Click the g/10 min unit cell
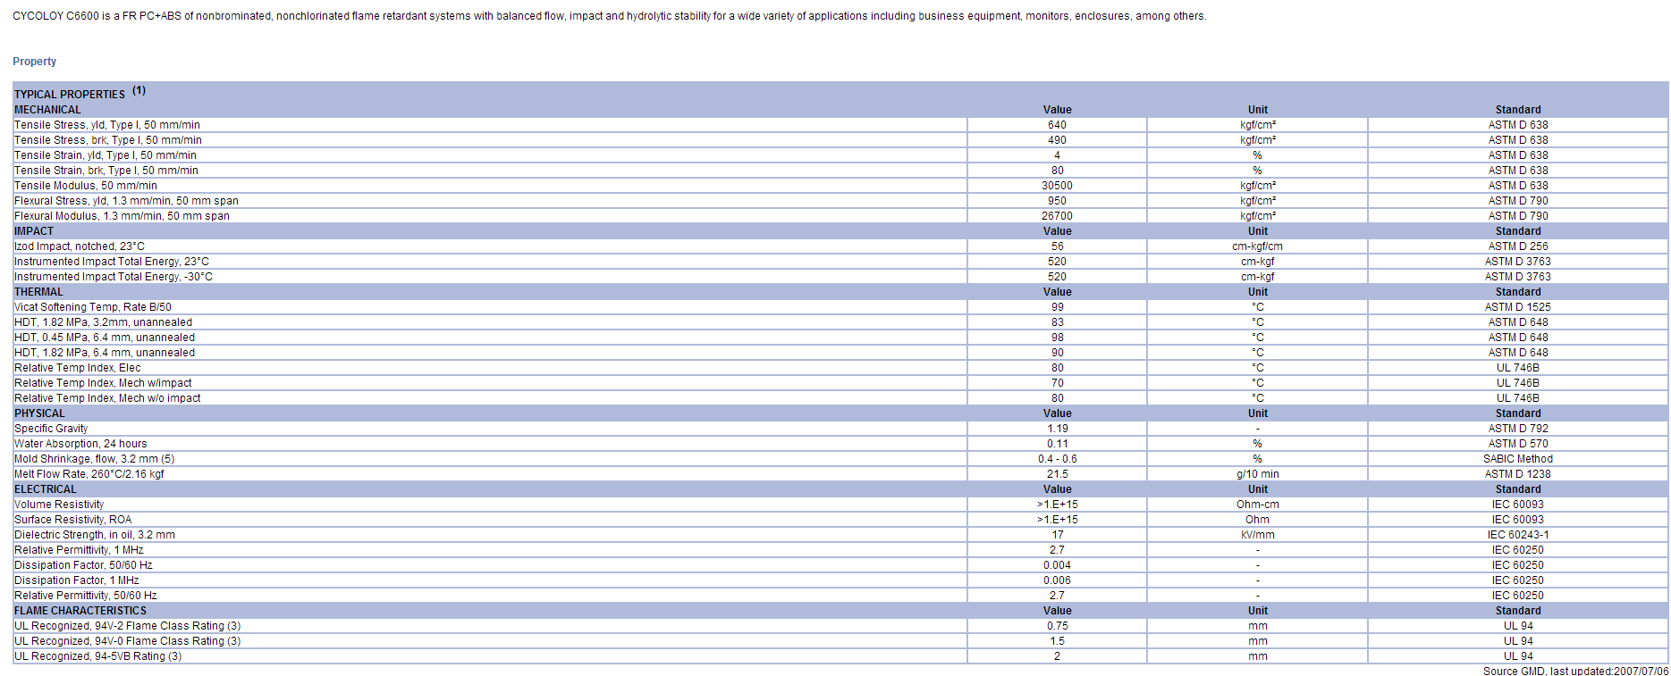 click(x=1257, y=474)
